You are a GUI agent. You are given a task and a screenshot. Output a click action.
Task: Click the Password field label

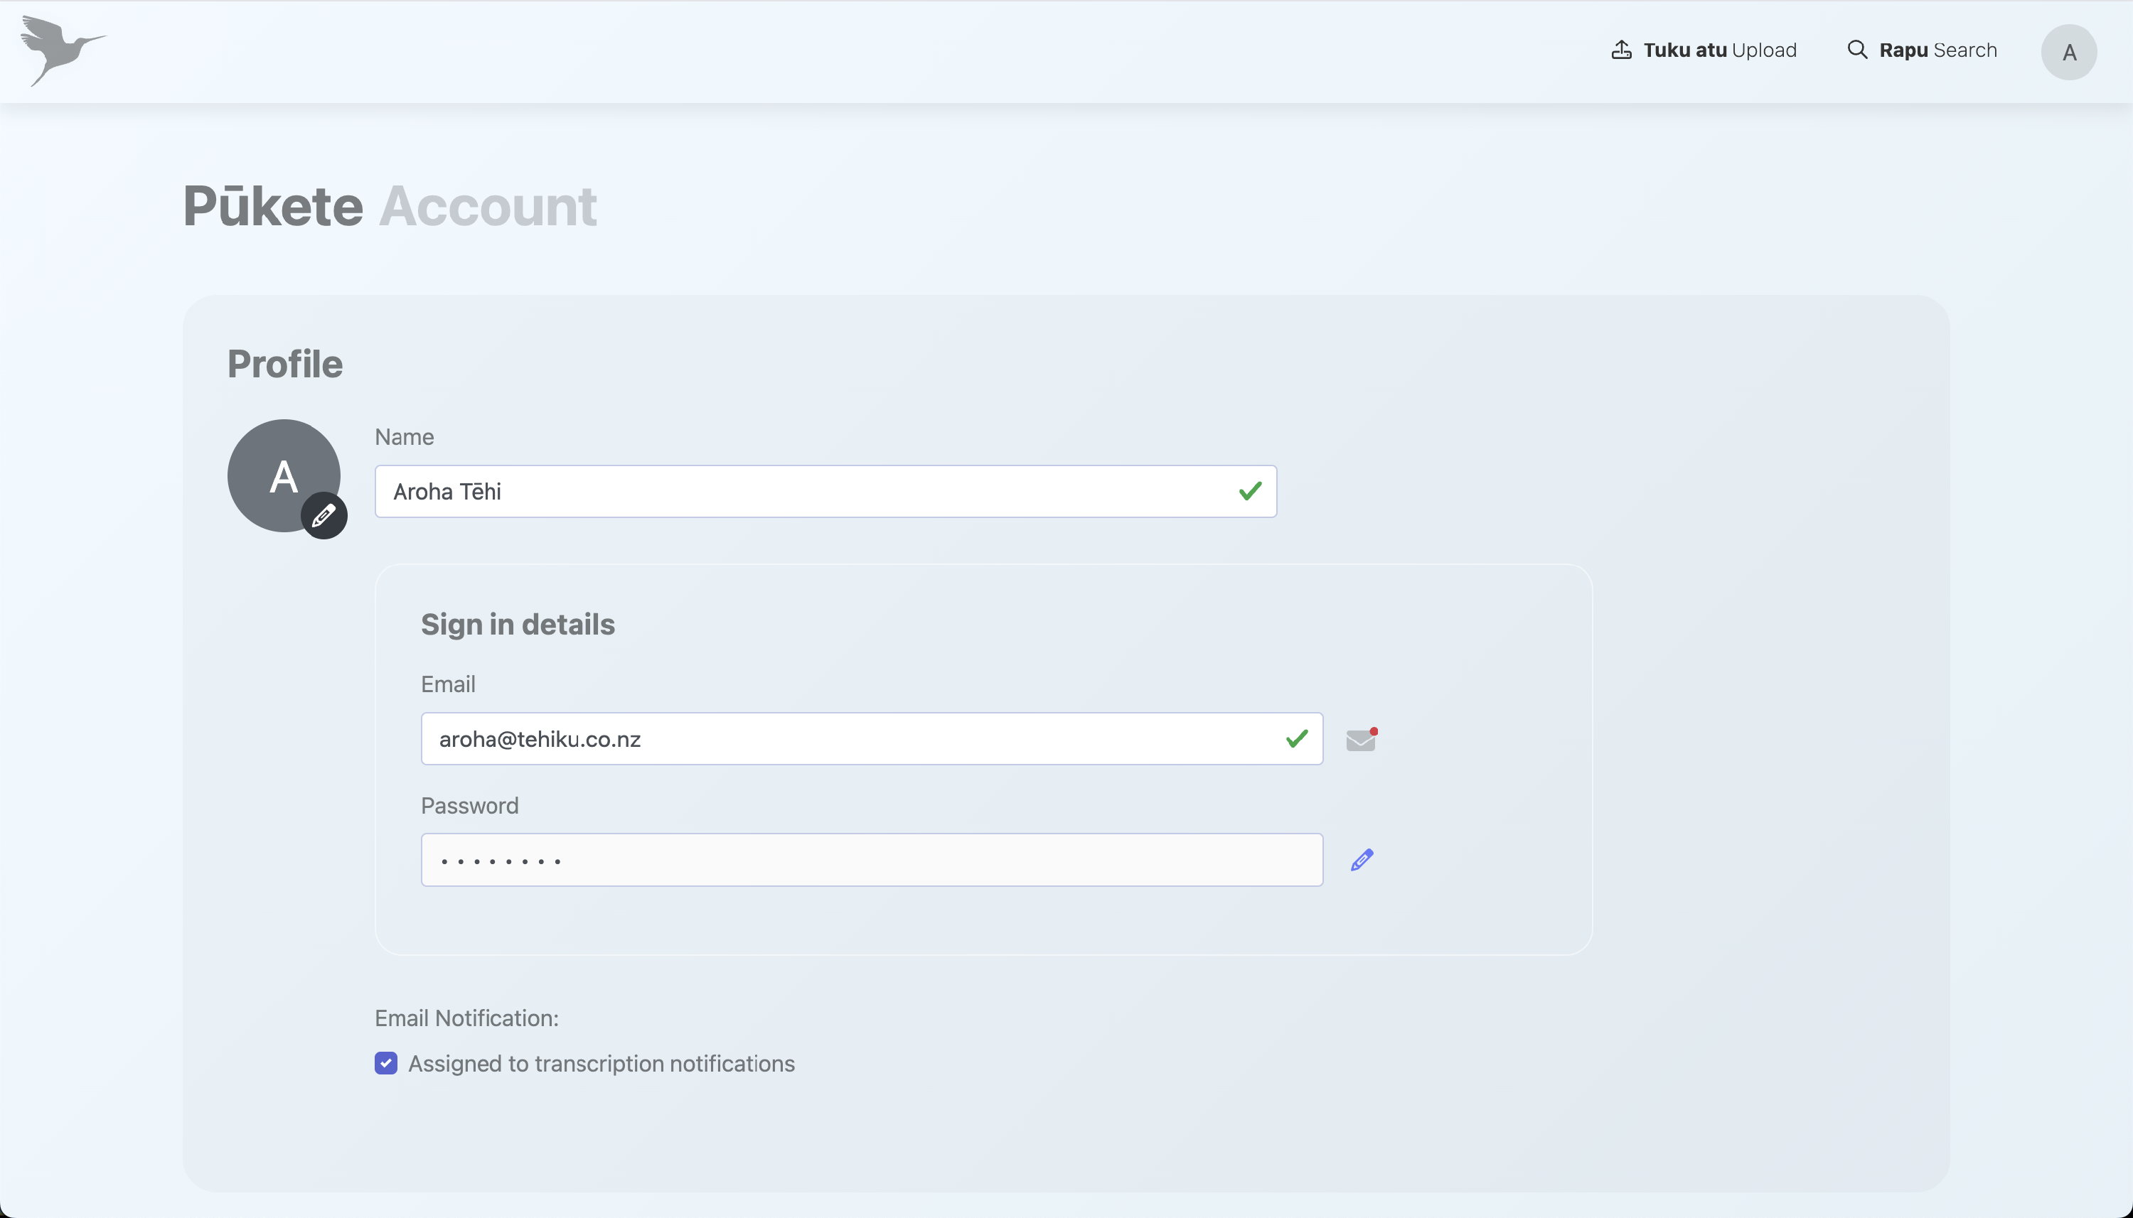click(469, 806)
